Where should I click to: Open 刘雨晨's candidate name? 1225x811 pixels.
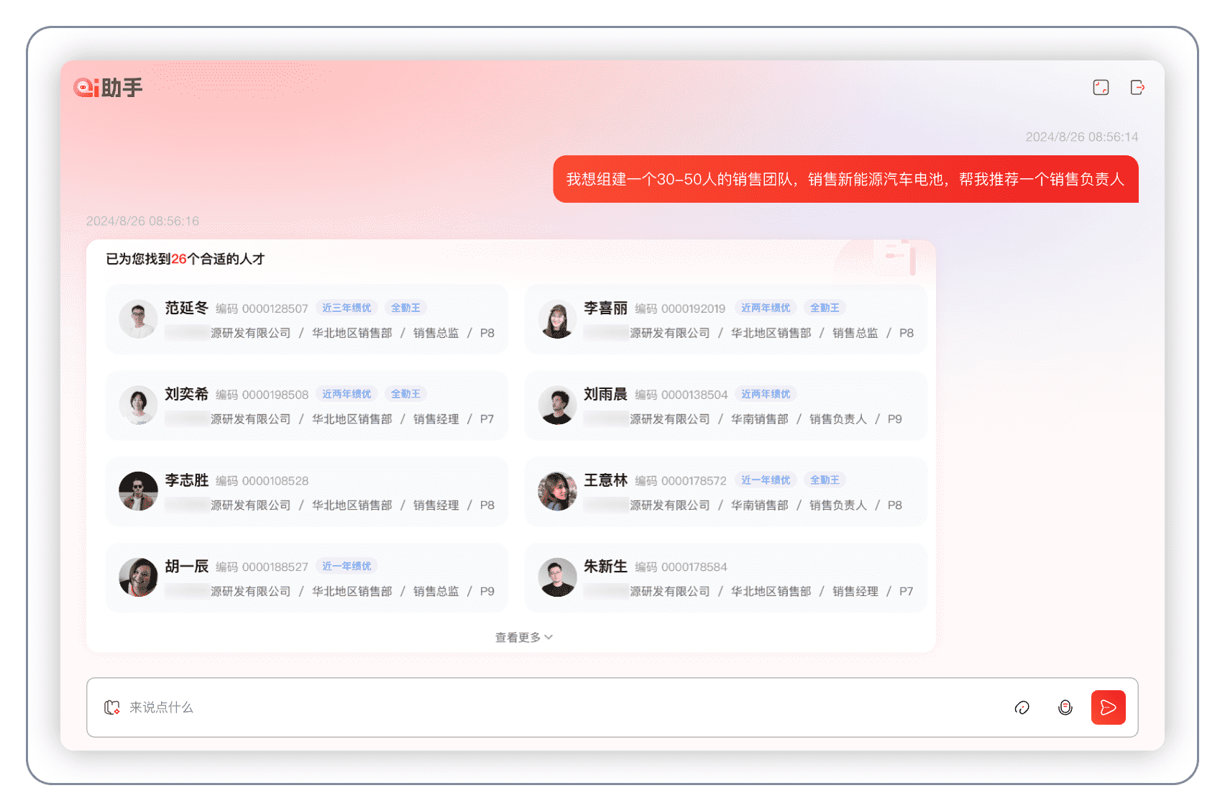[605, 394]
